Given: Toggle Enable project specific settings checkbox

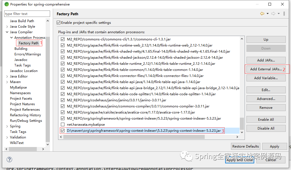Looking at the screenshot, I should point(59,22).
